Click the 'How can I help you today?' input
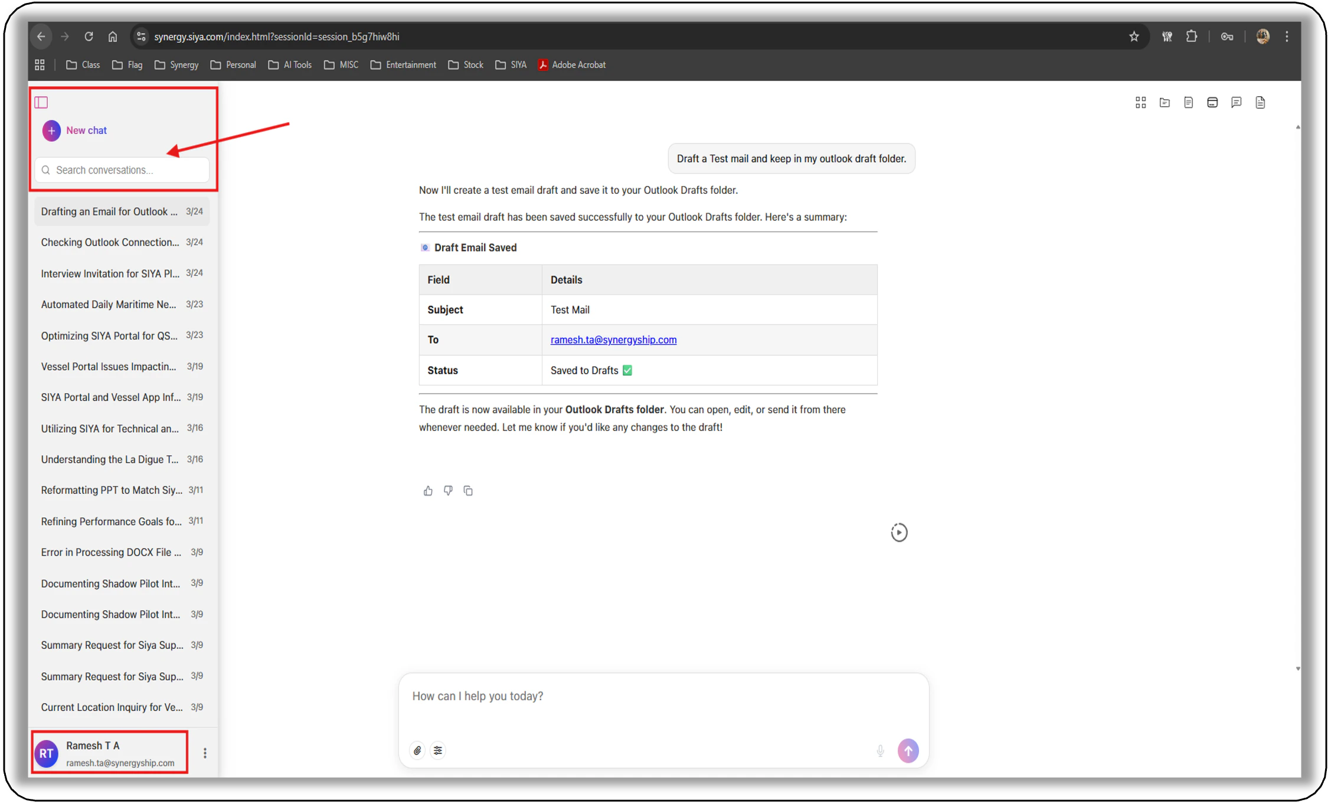The width and height of the screenshot is (1331, 806). (663, 697)
